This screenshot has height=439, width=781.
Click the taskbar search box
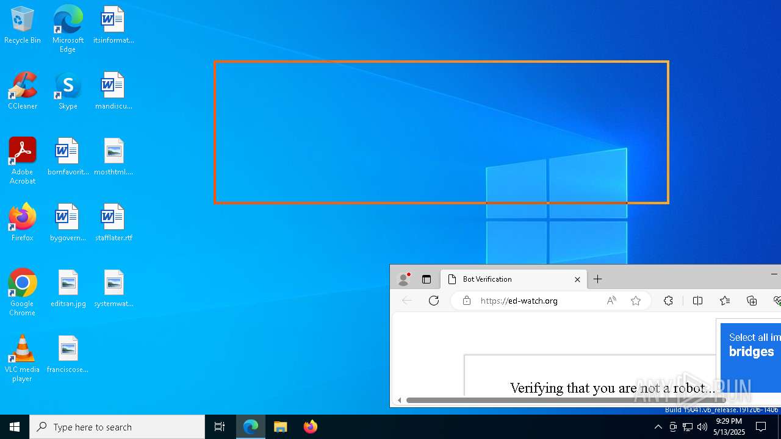pyautogui.click(x=117, y=427)
